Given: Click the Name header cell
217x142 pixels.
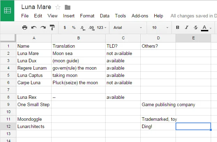Looking at the screenshot, I should coord(34,46).
